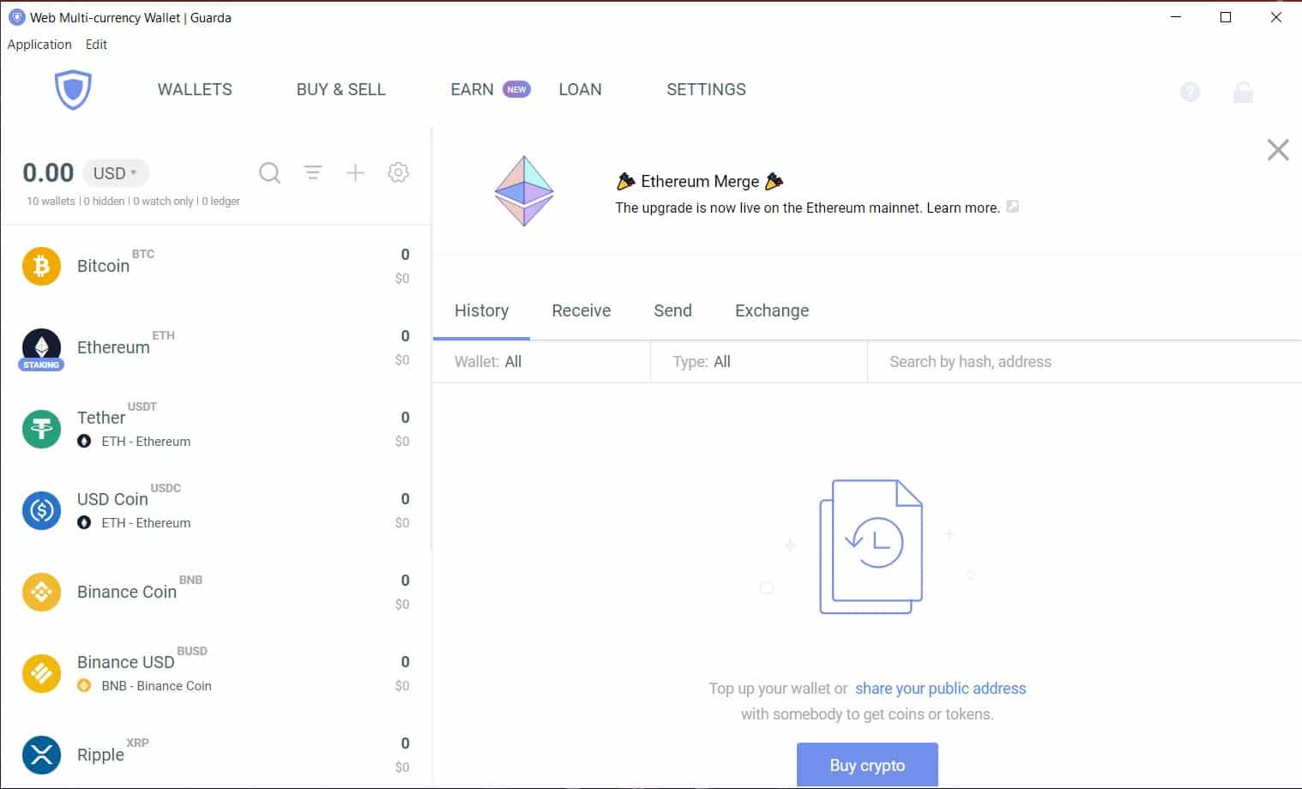Click the STAKING badge under Ethereum icon
The width and height of the screenshot is (1302, 789).
click(41, 365)
